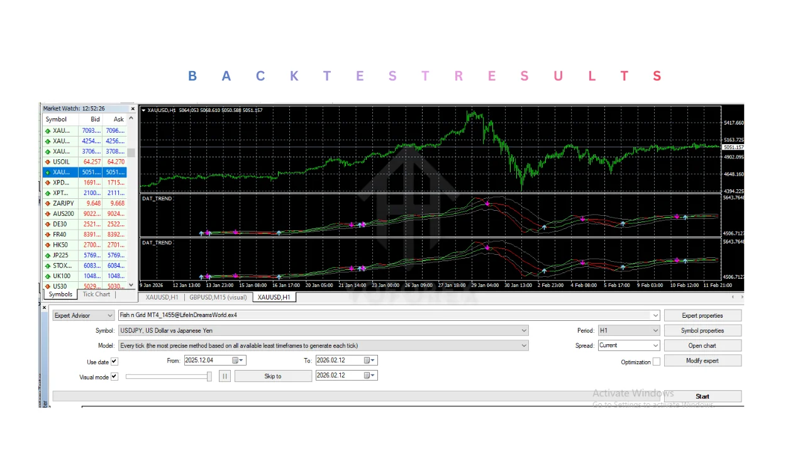Click the Start button
This screenshot has width=805, height=453.
click(702, 396)
